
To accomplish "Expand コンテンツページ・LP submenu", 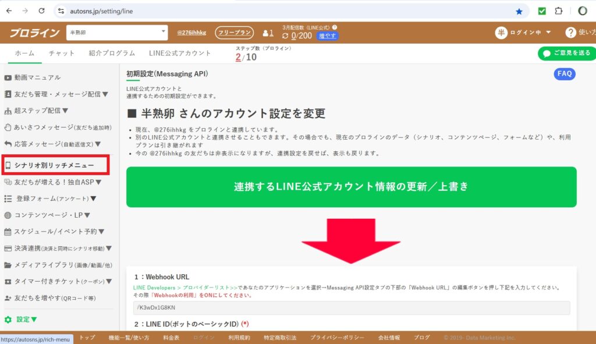I will tap(87, 215).
